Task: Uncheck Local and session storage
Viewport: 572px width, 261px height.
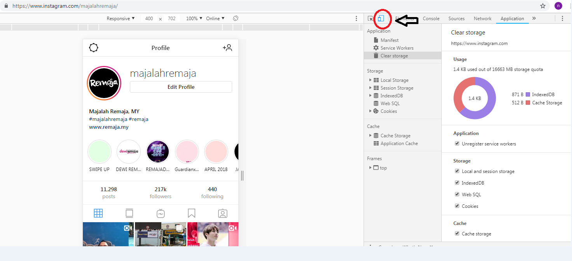Action: pyautogui.click(x=457, y=171)
